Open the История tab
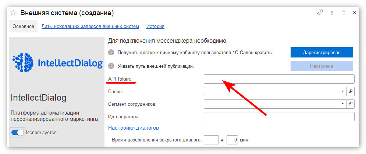The image size is (366, 154). 155,27
